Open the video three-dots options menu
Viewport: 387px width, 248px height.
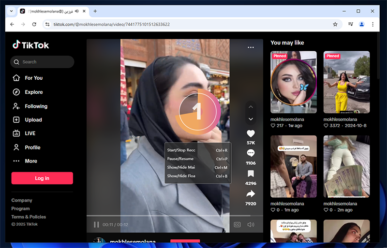(x=251, y=47)
